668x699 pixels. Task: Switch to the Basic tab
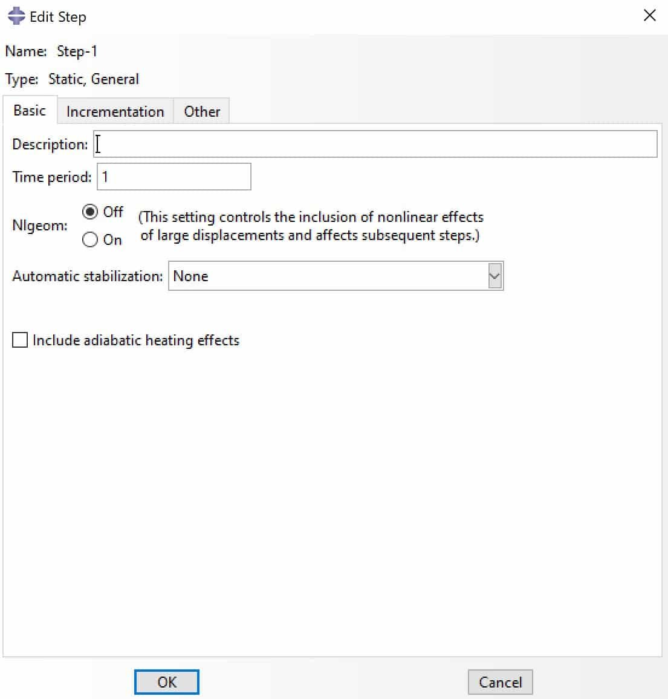click(x=30, y=110)
